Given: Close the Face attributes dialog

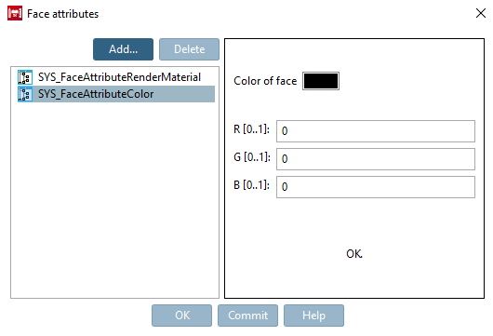Looking at the screenshot, I should [x=481, y=13].
